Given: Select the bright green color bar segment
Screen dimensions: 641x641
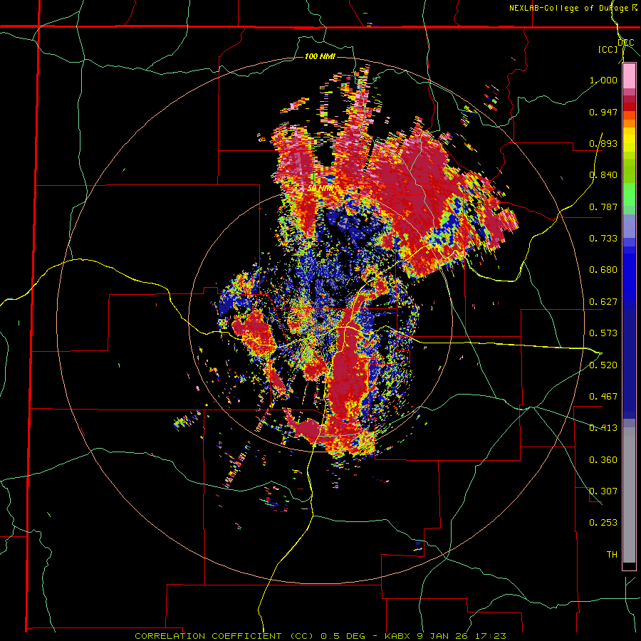Looking at the screenshot, I should point(629,194).
